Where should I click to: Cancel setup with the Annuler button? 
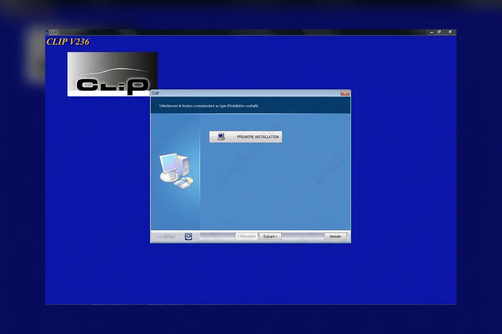336,236
